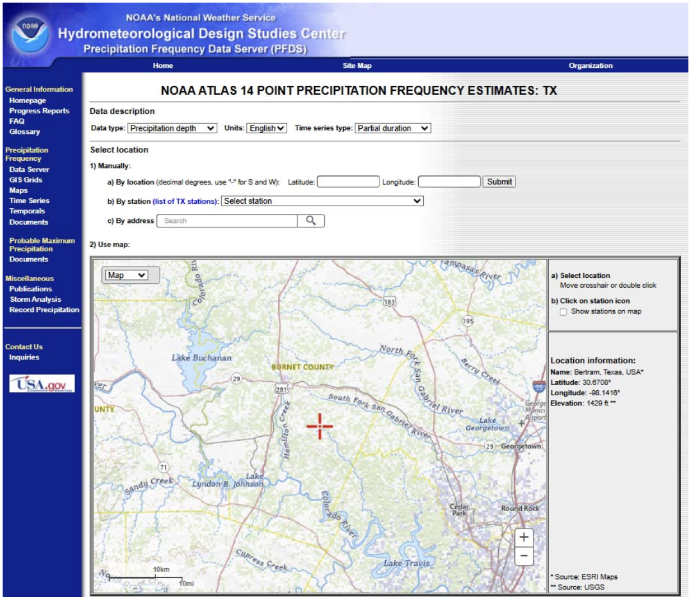Enable Show stations on map checkbox
The width and height of the screenshot is (695, 597).
tap(563, 312)
